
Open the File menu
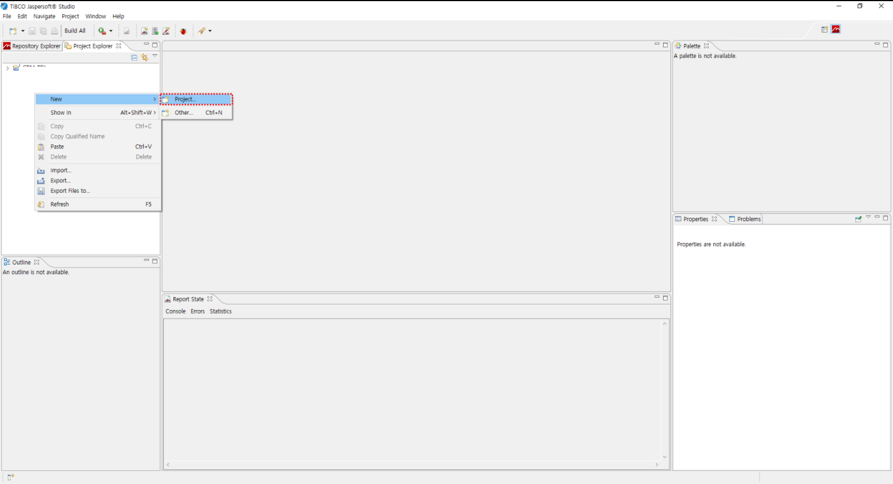[x=7, y=17]
